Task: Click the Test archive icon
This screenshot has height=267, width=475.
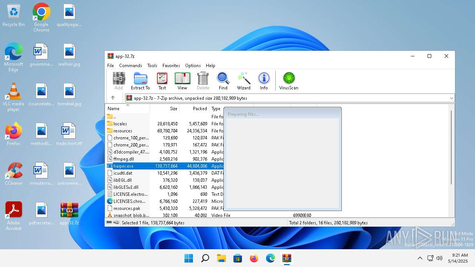Action: tap(162, 81)
